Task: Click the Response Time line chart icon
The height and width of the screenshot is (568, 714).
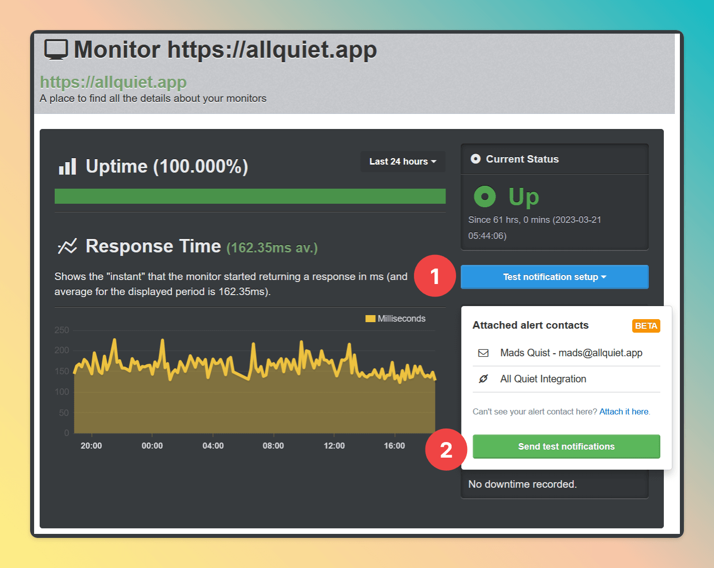Action: (x=67, y=246)
